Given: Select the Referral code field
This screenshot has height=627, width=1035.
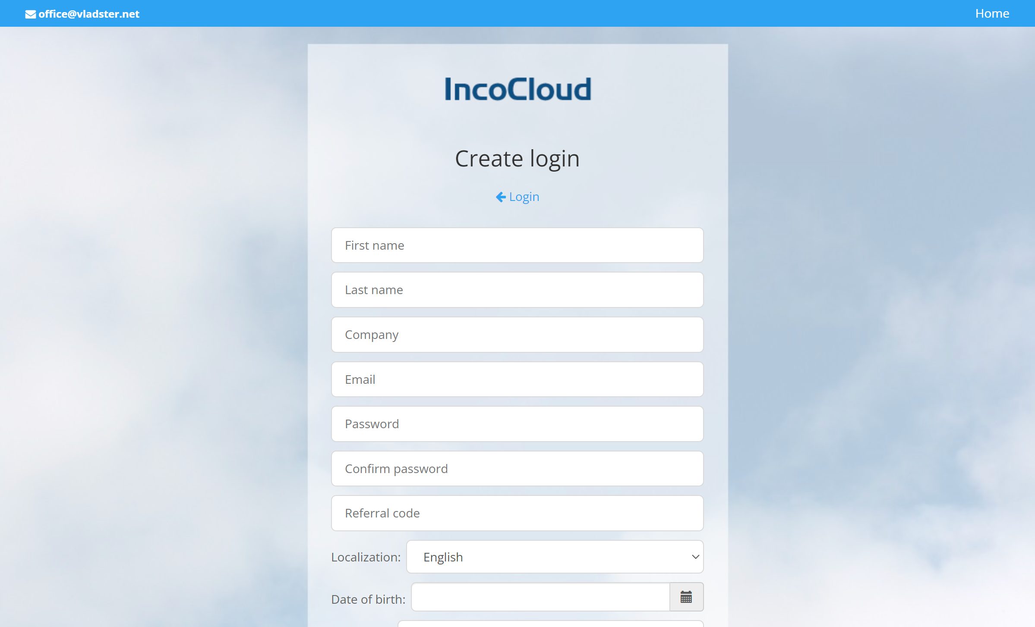Looking at the screenshot, I should [517, 513].
